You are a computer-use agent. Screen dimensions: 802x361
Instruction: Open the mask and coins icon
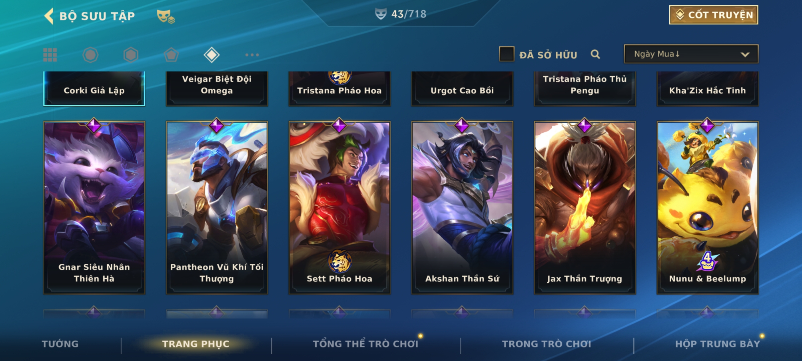pos(166,16)
